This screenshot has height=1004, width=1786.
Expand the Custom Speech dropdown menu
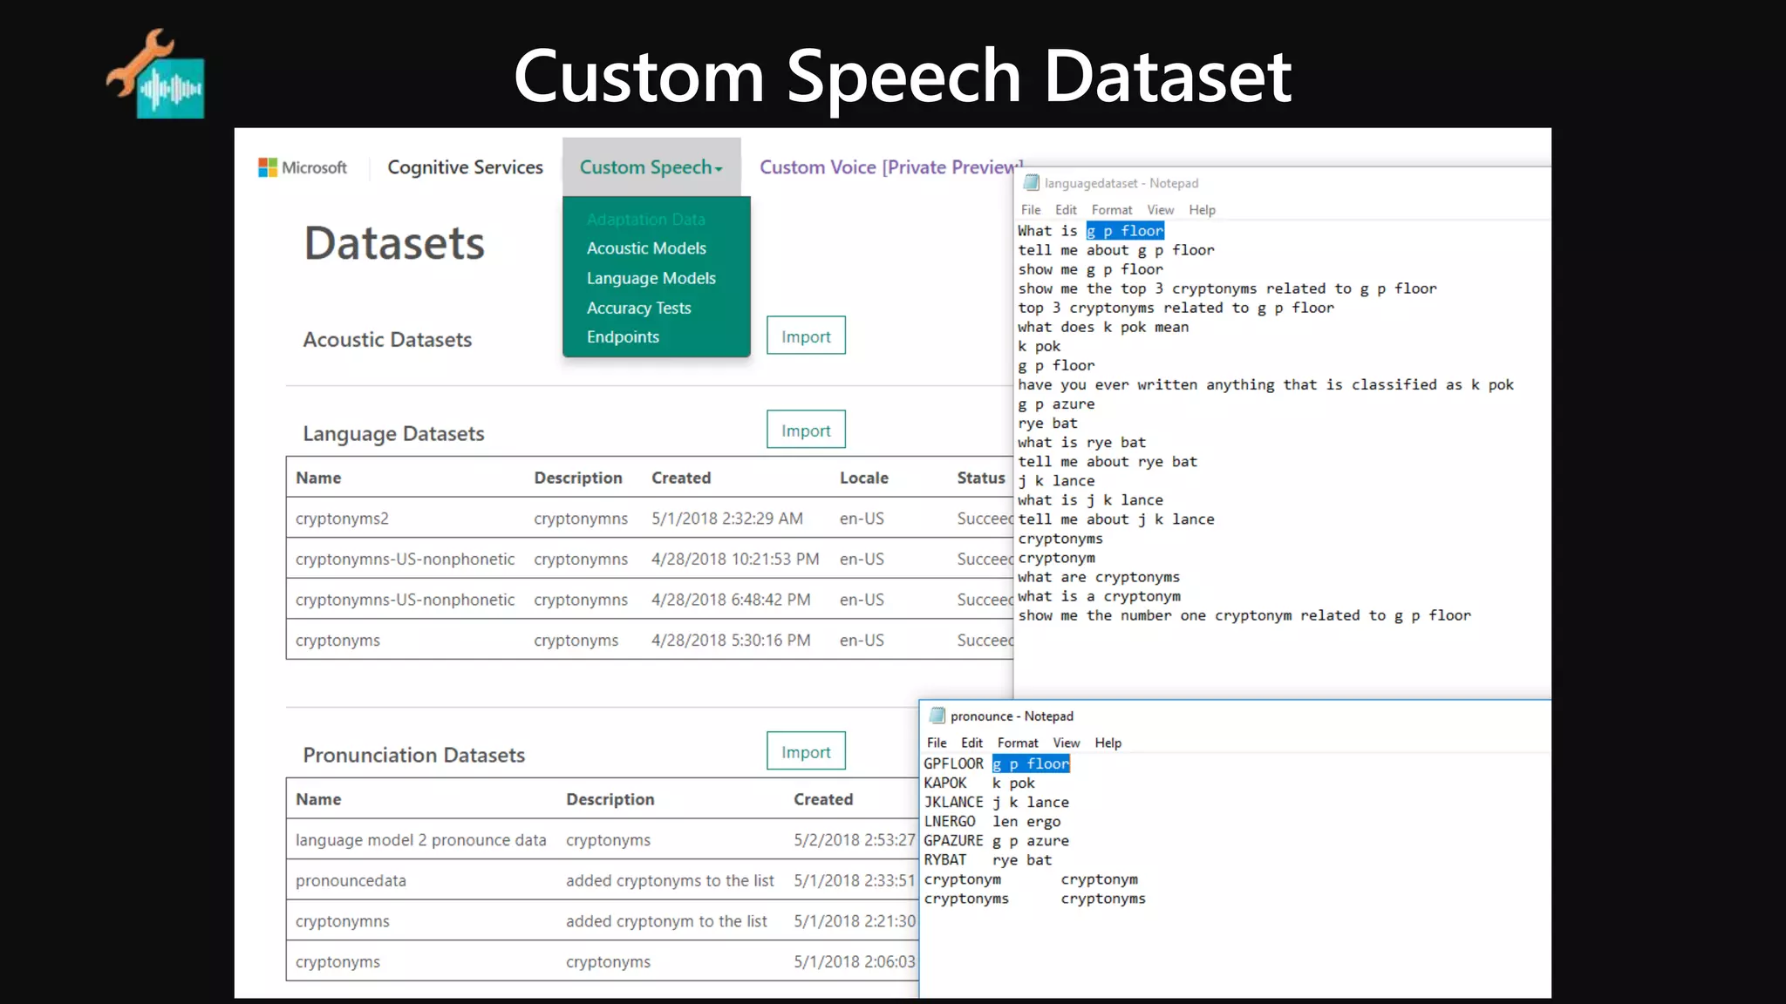pyautogui.click(x=651, y=167)
